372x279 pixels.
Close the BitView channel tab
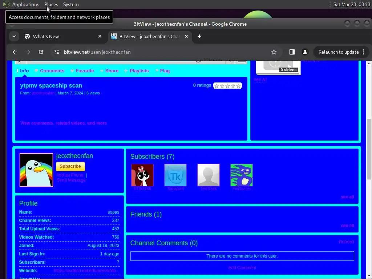[186, 36]
